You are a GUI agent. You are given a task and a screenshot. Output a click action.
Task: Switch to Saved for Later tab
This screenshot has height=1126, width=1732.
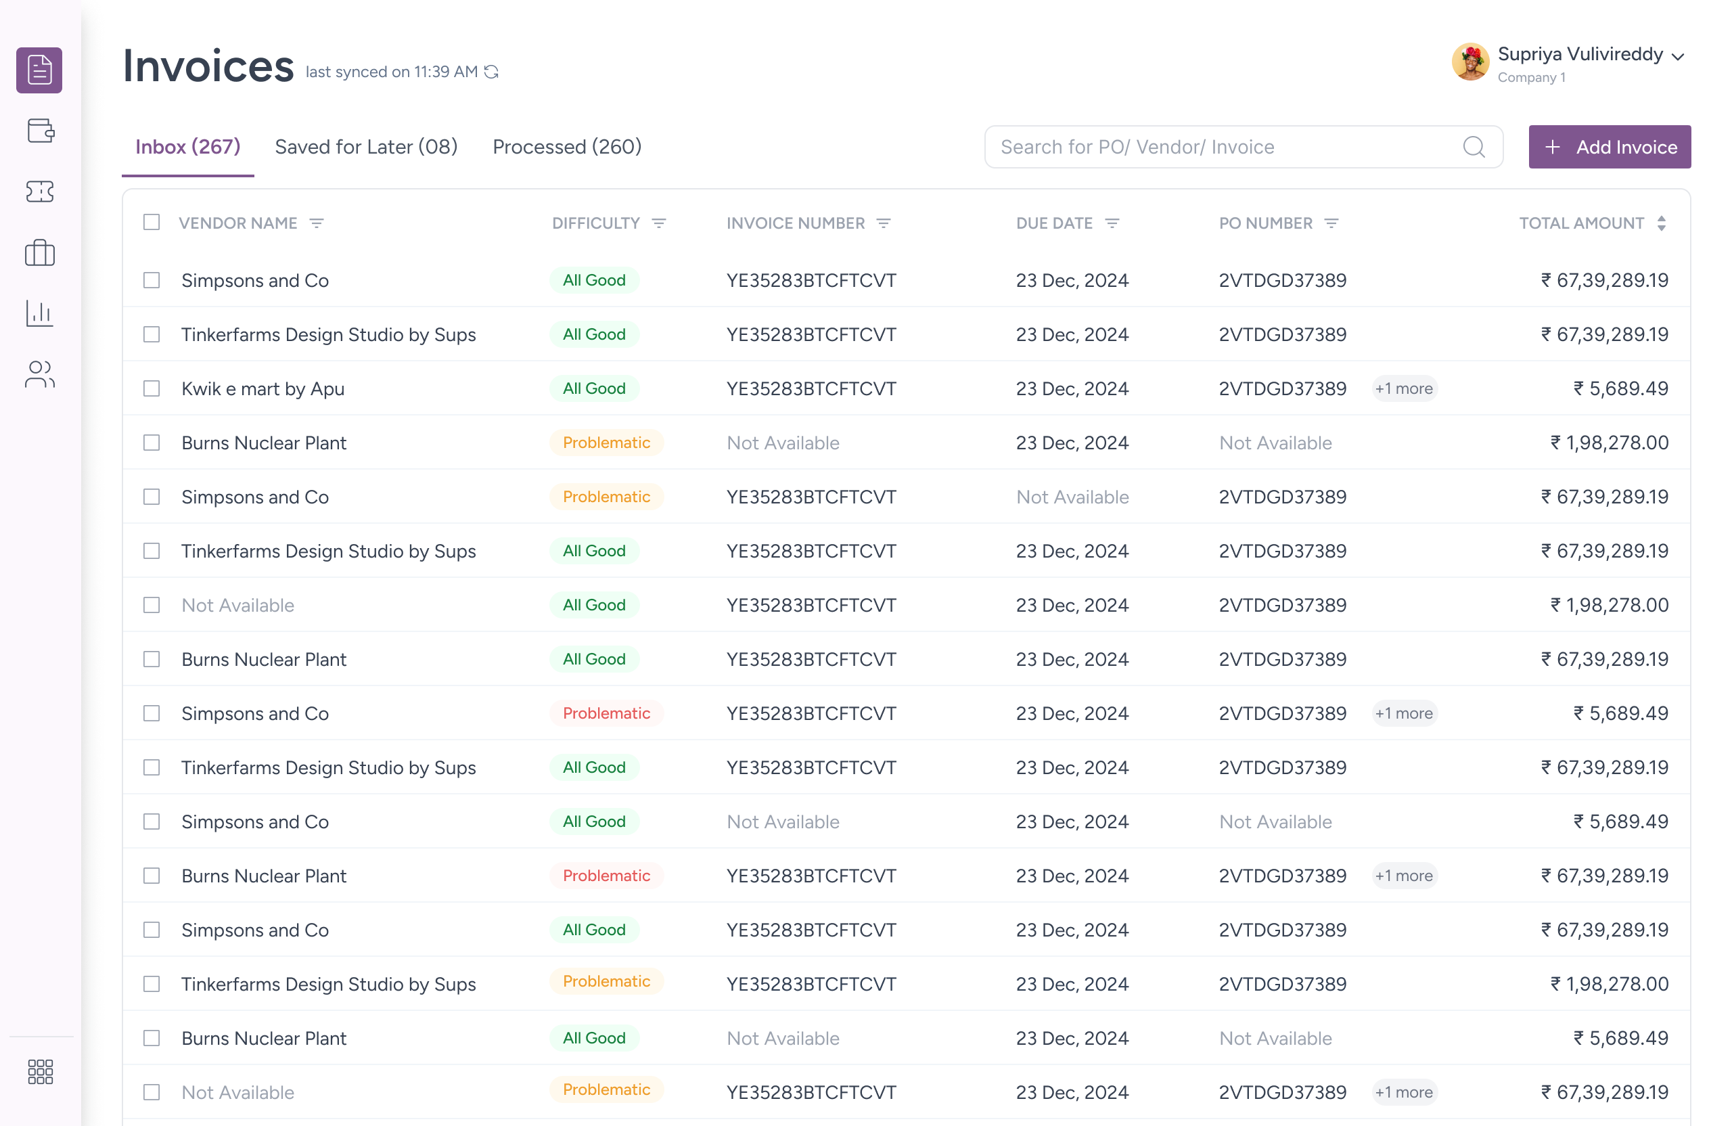pos(366,147)
